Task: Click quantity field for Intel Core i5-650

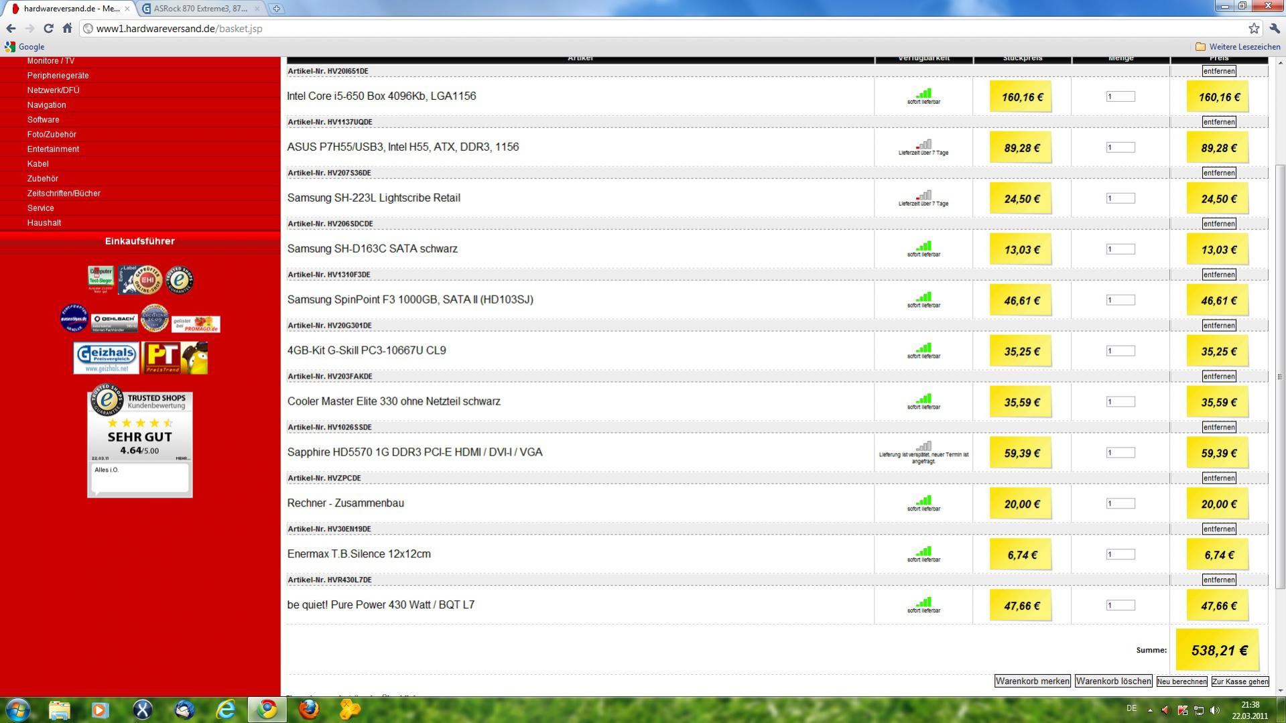Action: (1120, 96)
